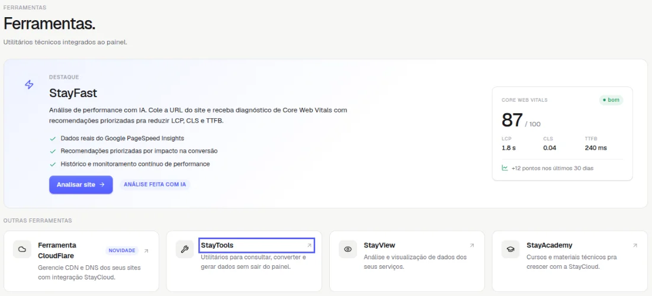Open external arrow on StayView card
Screen dimensions: 652x296
pos(472,246)
